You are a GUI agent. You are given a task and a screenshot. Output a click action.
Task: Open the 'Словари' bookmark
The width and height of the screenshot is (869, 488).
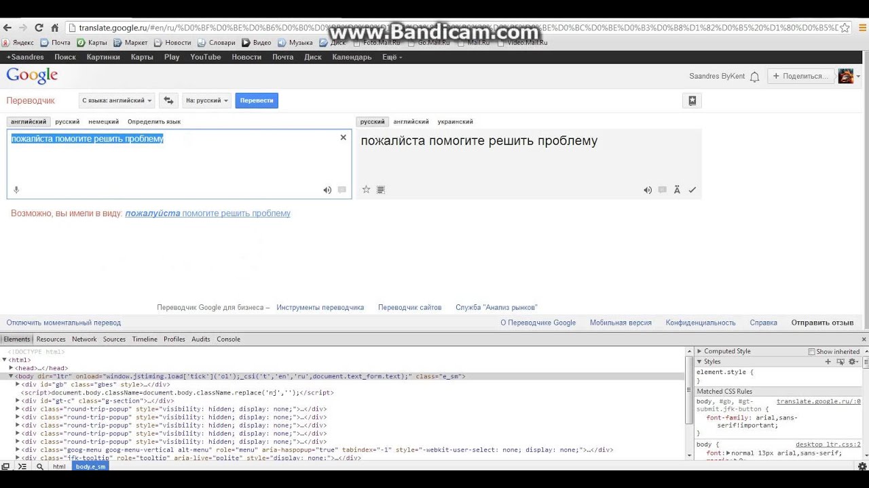(217, 43)
